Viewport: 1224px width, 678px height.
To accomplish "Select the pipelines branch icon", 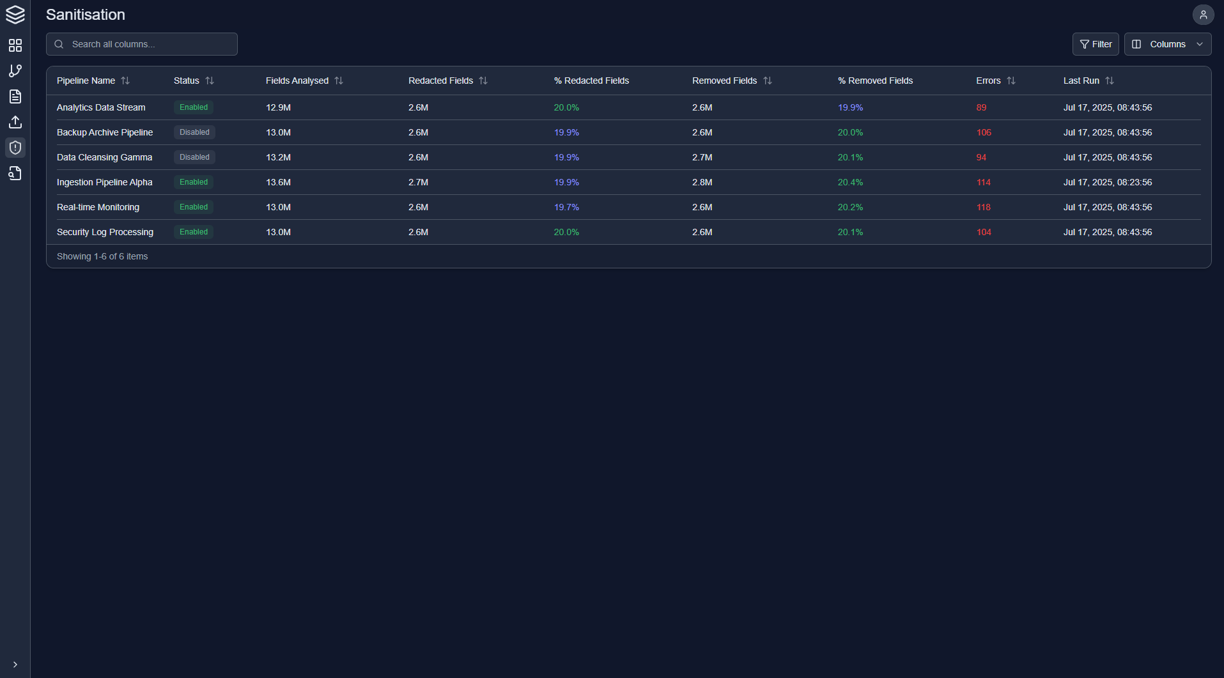I will (x=15, y=71).
